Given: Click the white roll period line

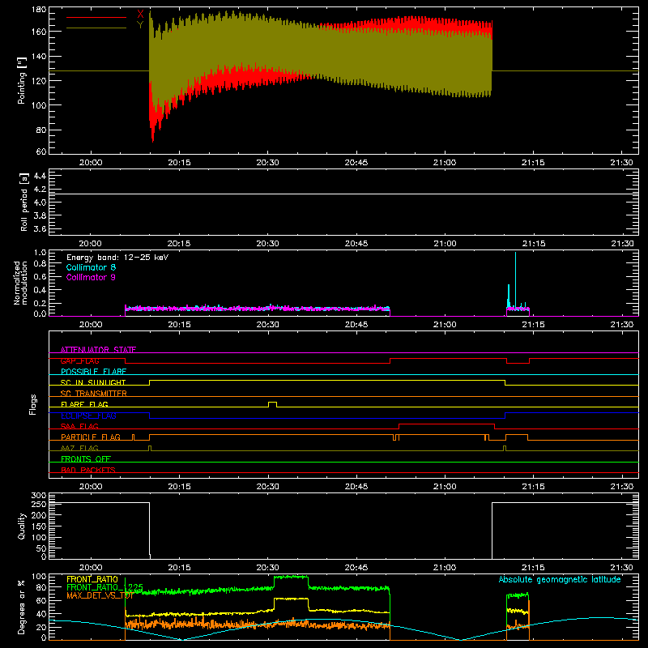Looking at the screenshot, I should pos(343,194).
